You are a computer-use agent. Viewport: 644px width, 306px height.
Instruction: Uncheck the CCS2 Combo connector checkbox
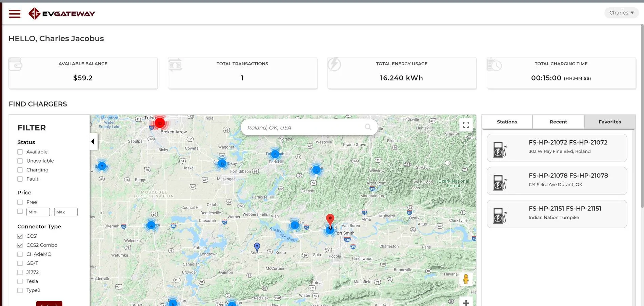click(20, 245)
